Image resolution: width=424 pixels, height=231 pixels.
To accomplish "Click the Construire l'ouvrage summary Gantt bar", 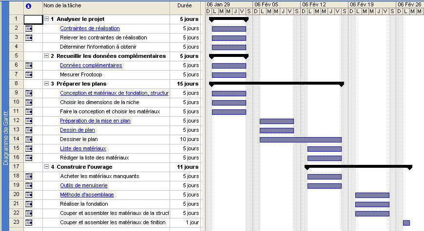I will [358, 167].
